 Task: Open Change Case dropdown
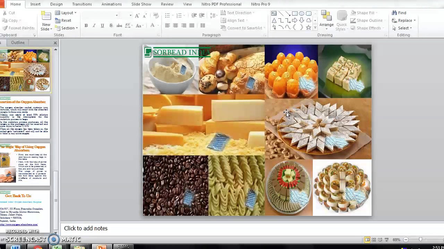pos(139,26)
